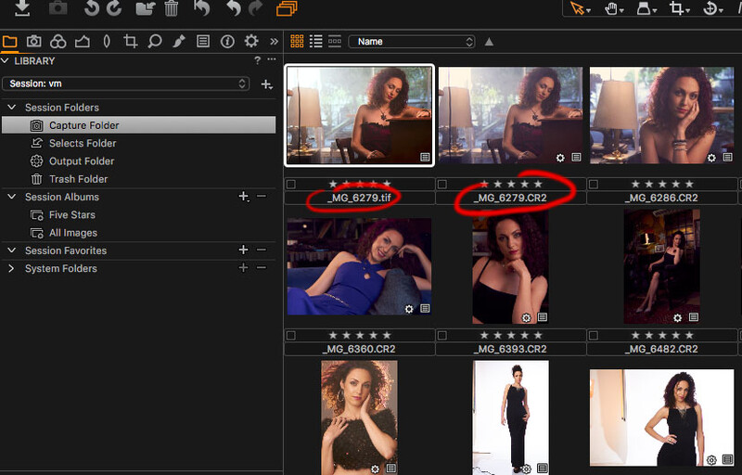This screenshot has height=475, width=742.
Task: Tick the checkbox for _MG_6360.CR2
Action: point(291,336)
